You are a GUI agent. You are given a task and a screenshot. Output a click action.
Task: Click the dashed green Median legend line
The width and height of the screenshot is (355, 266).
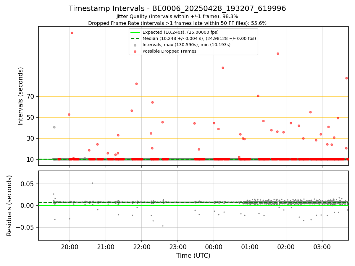(x=135, y=38)
